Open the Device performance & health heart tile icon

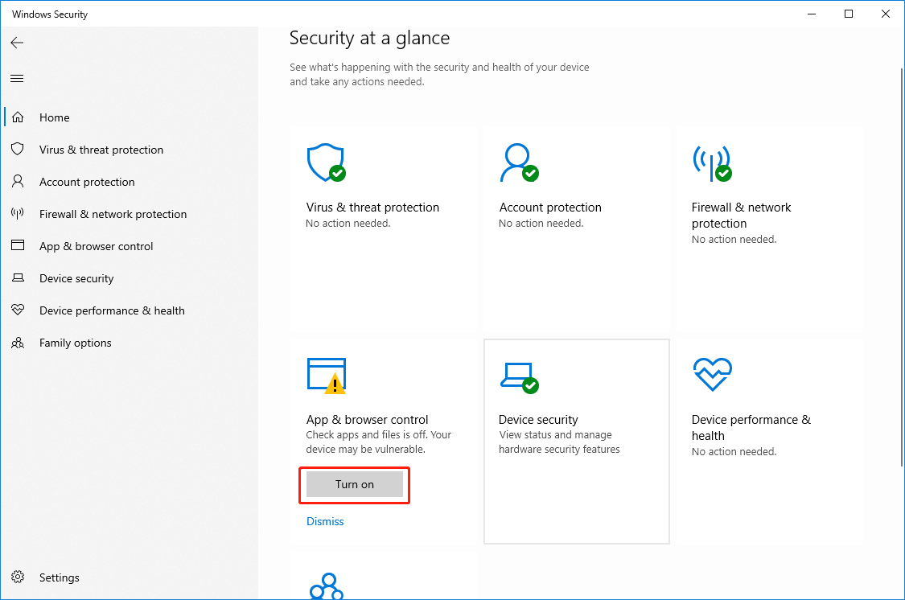pyautogui.click(x=712, y=375)
